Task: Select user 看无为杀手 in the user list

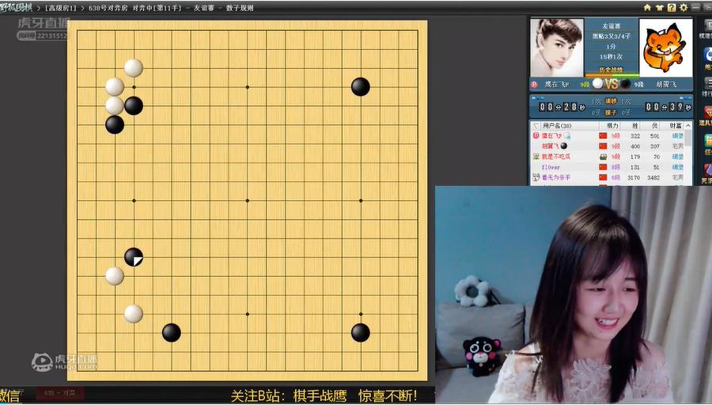Action: point(608,177)
